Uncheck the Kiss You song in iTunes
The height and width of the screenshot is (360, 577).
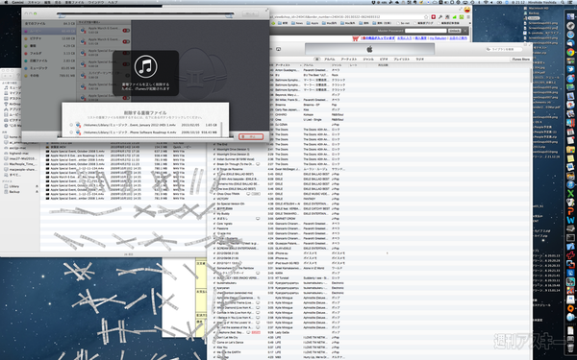click(214, 348)
